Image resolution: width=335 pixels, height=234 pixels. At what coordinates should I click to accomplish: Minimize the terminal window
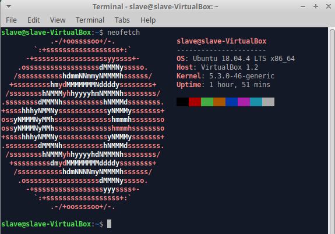coord(303,6)
